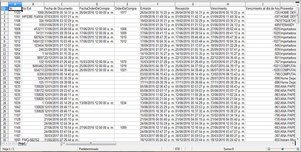The width and height of the screenshot is (301, 152).
Task: Click the Proveedor header cell
Action: (x=288, y=9)
